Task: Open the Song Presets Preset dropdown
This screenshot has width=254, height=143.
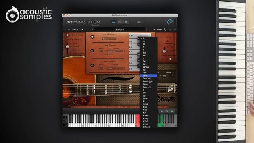Action: (x=115, y=51)
